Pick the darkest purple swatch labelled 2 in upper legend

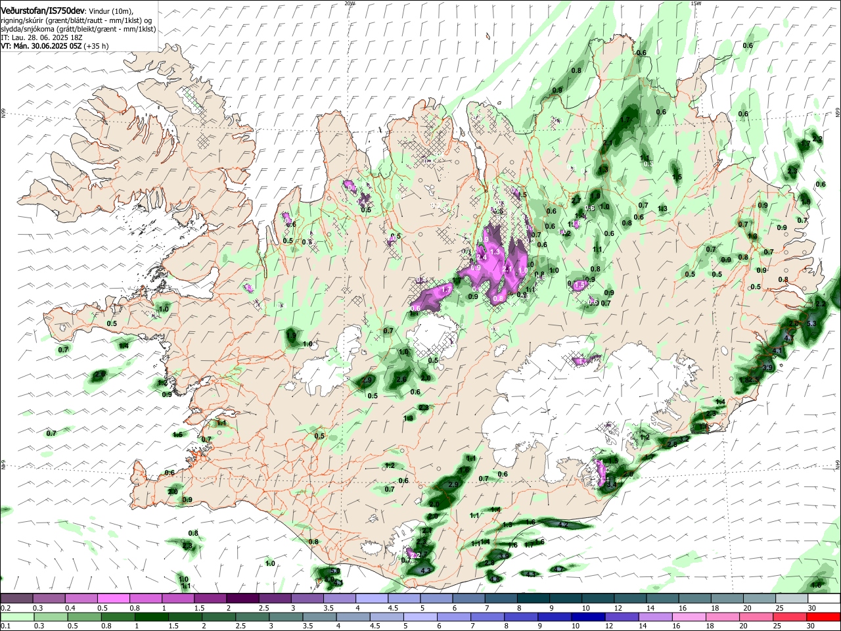(x=242, y=598)
